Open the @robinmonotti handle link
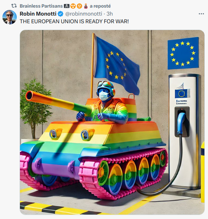This screenshot has width=208, height=219. click(83, 14)
